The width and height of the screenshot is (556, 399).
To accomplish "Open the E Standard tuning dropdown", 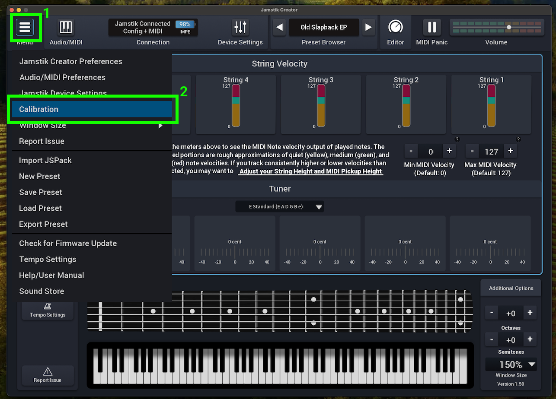I will tap(280, 206).
